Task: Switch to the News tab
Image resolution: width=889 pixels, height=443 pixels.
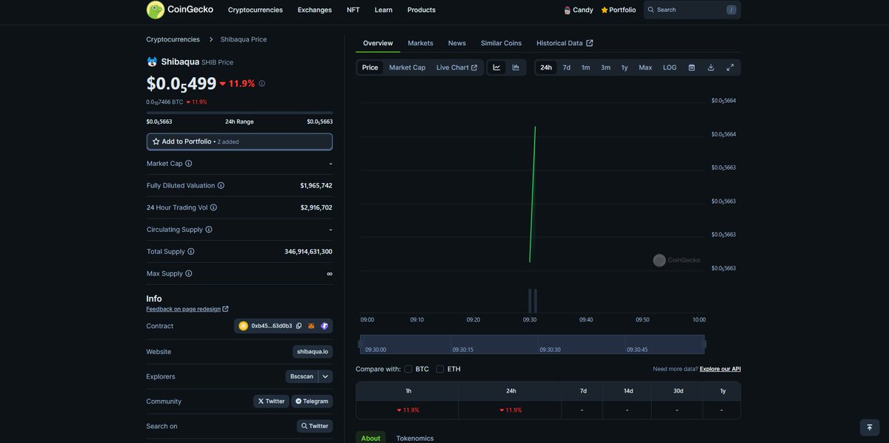Action: [457, 43]
